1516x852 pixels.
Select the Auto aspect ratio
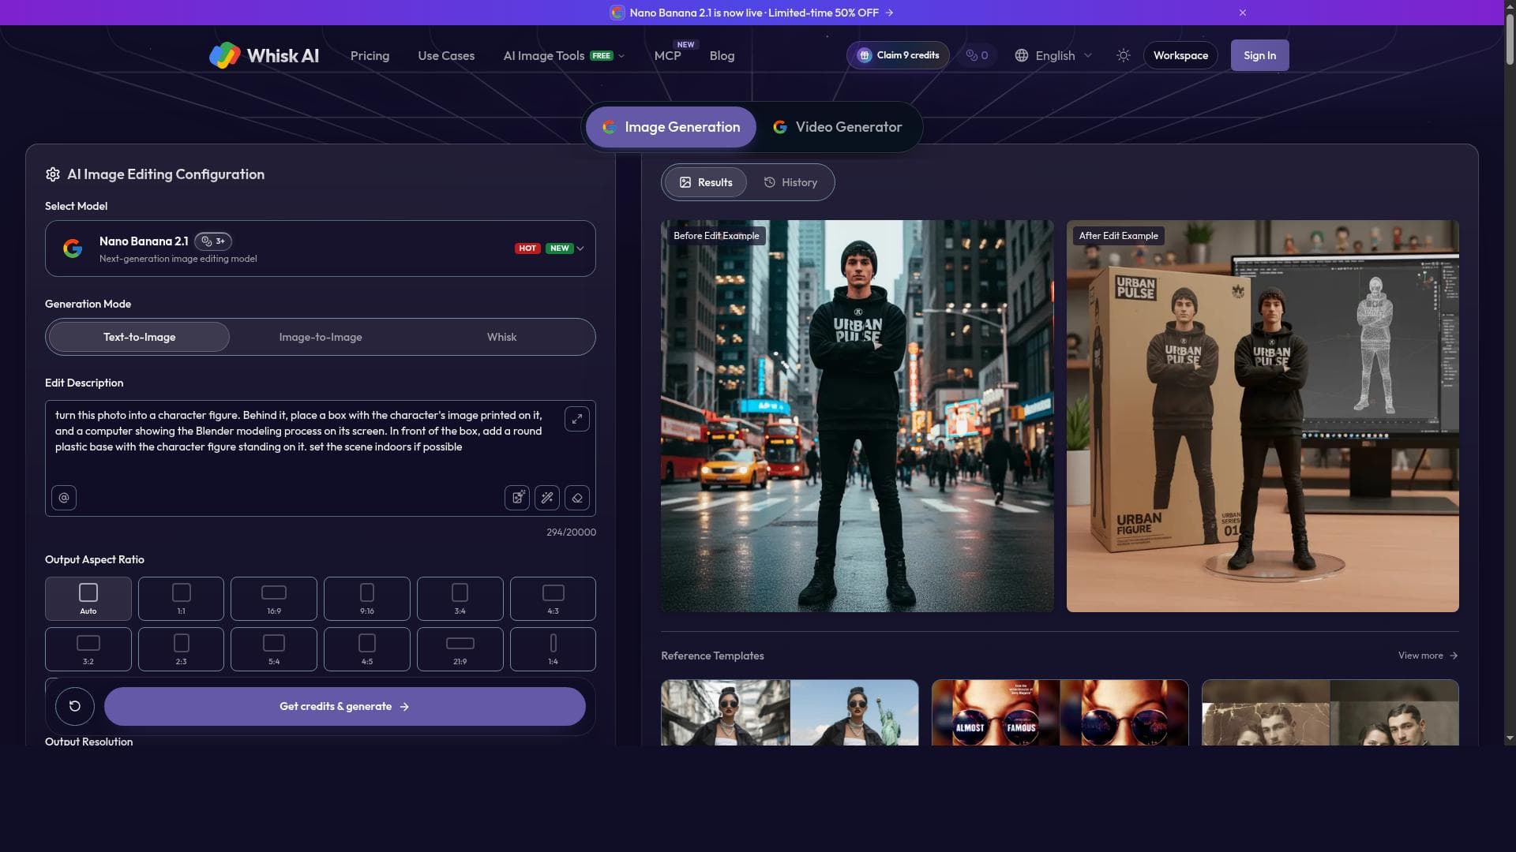click(x=88, y=599)
